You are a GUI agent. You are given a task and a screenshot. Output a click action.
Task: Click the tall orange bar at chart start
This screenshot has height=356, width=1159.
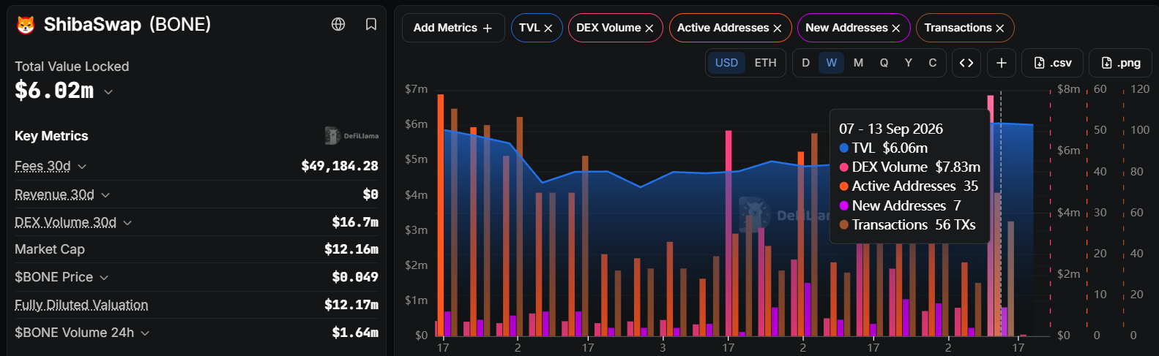pos(441,215)
